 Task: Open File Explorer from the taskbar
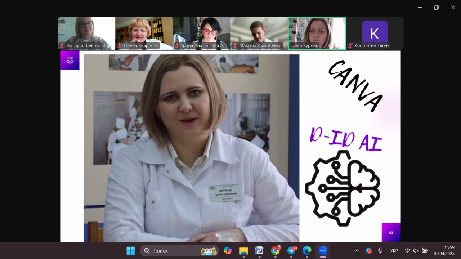pyautogui.click(x=243, y=251)
